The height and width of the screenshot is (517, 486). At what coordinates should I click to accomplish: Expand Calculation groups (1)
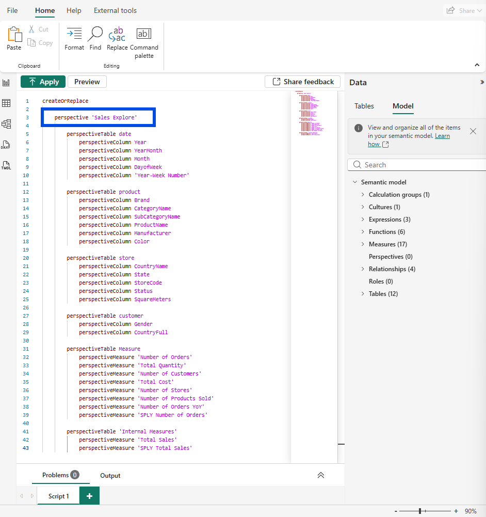363,195
